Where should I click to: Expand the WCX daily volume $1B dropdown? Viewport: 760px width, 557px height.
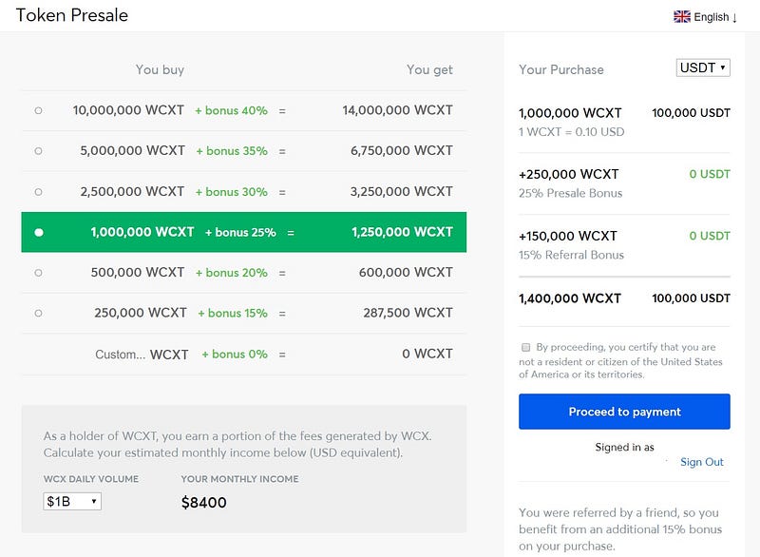(72, 501)
